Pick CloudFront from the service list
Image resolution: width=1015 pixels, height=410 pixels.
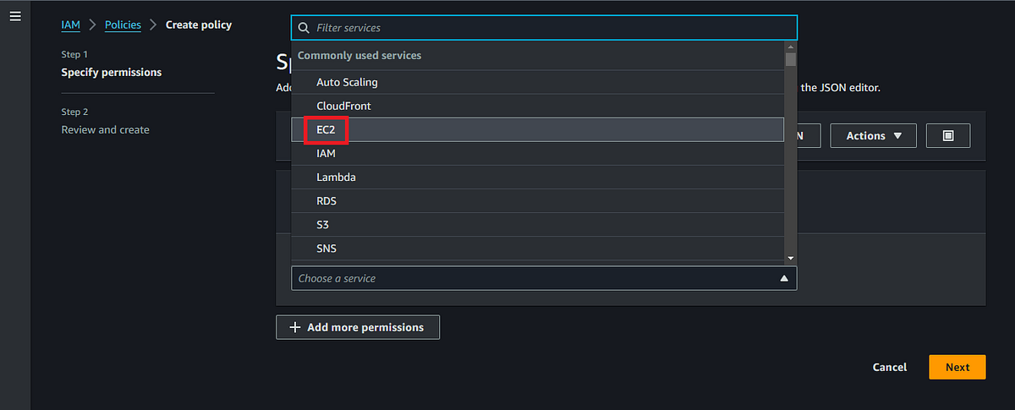[x=343, y=106]
